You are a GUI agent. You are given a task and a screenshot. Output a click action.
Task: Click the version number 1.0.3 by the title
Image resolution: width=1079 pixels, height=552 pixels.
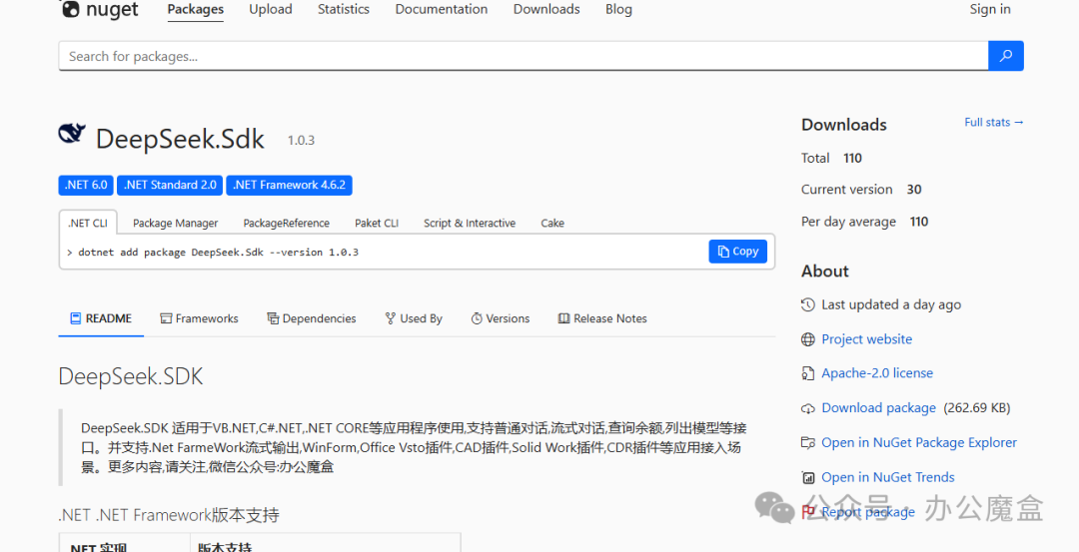(x=301, y=140)
